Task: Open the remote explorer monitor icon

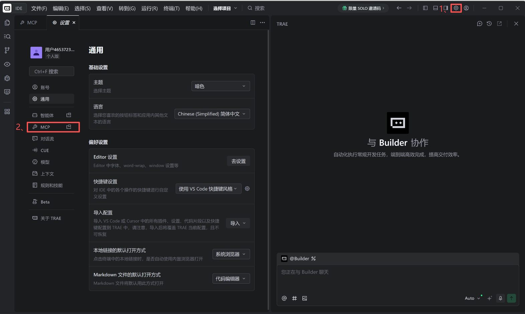Action: 7,92
